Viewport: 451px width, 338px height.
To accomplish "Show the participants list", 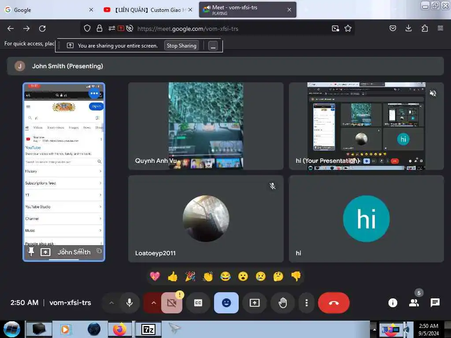I will coord(414,303).
